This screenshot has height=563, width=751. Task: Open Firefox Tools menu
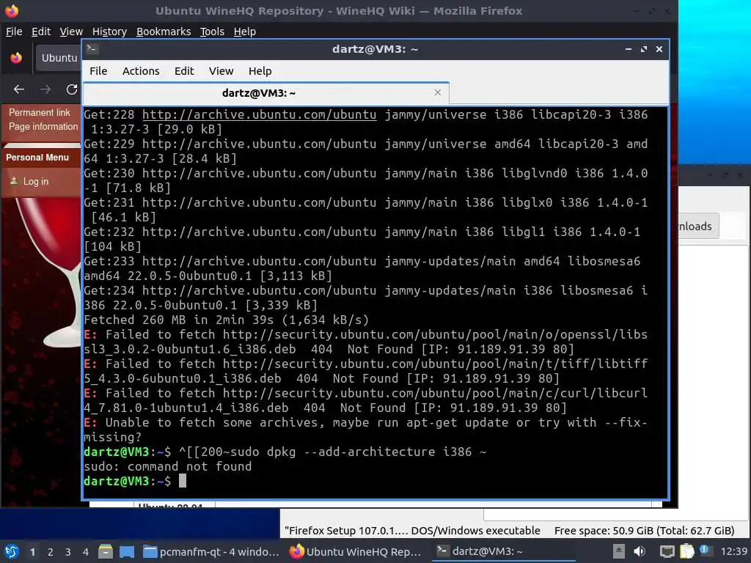212,31
